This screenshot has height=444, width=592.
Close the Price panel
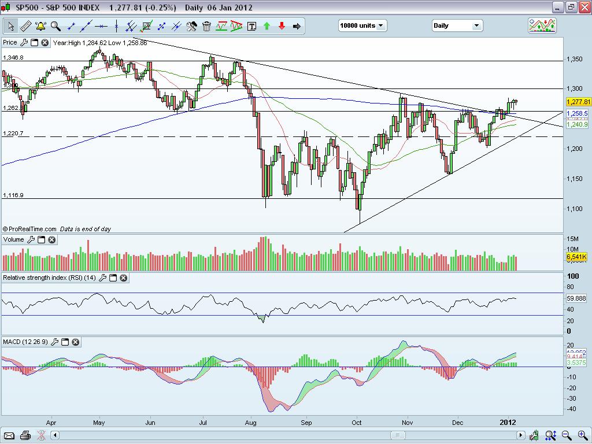coord(45,43)
